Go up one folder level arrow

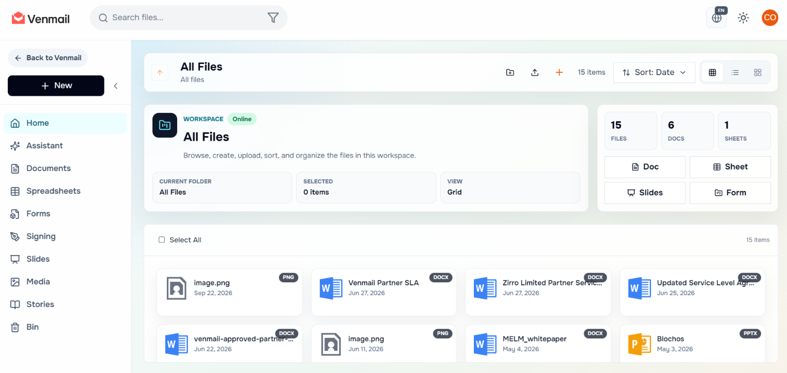coord(160,73)
